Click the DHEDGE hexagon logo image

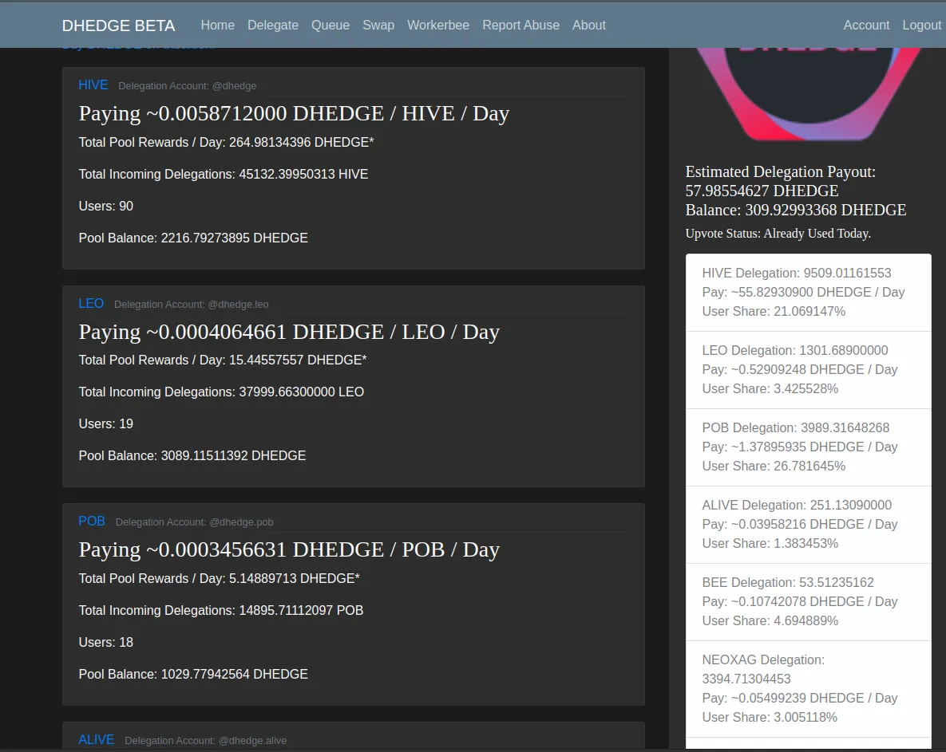click(x=809, y=94)
